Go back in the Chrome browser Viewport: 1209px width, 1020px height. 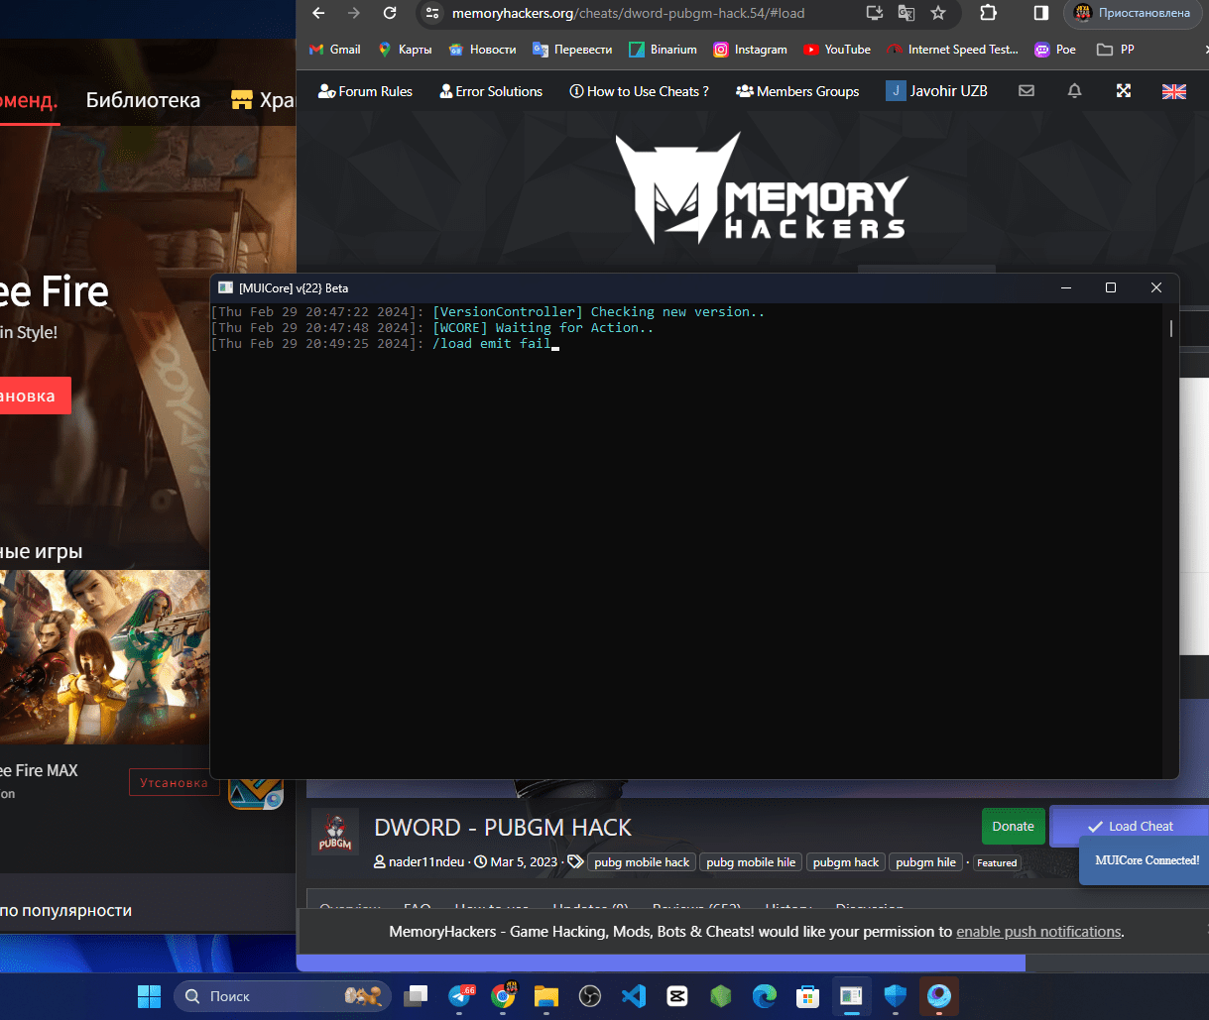click(318, 13)
